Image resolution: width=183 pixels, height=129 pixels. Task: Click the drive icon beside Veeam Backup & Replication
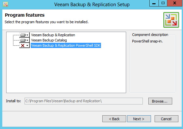point(23,35)
